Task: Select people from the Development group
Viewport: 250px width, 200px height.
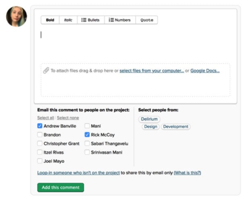Action: coord(175,127)
